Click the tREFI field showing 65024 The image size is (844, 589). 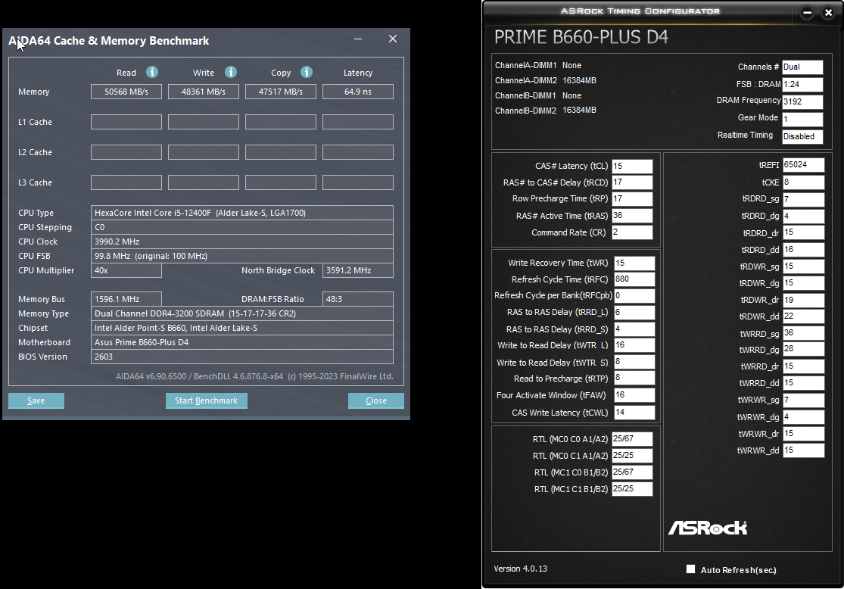[x=804, y=165]
